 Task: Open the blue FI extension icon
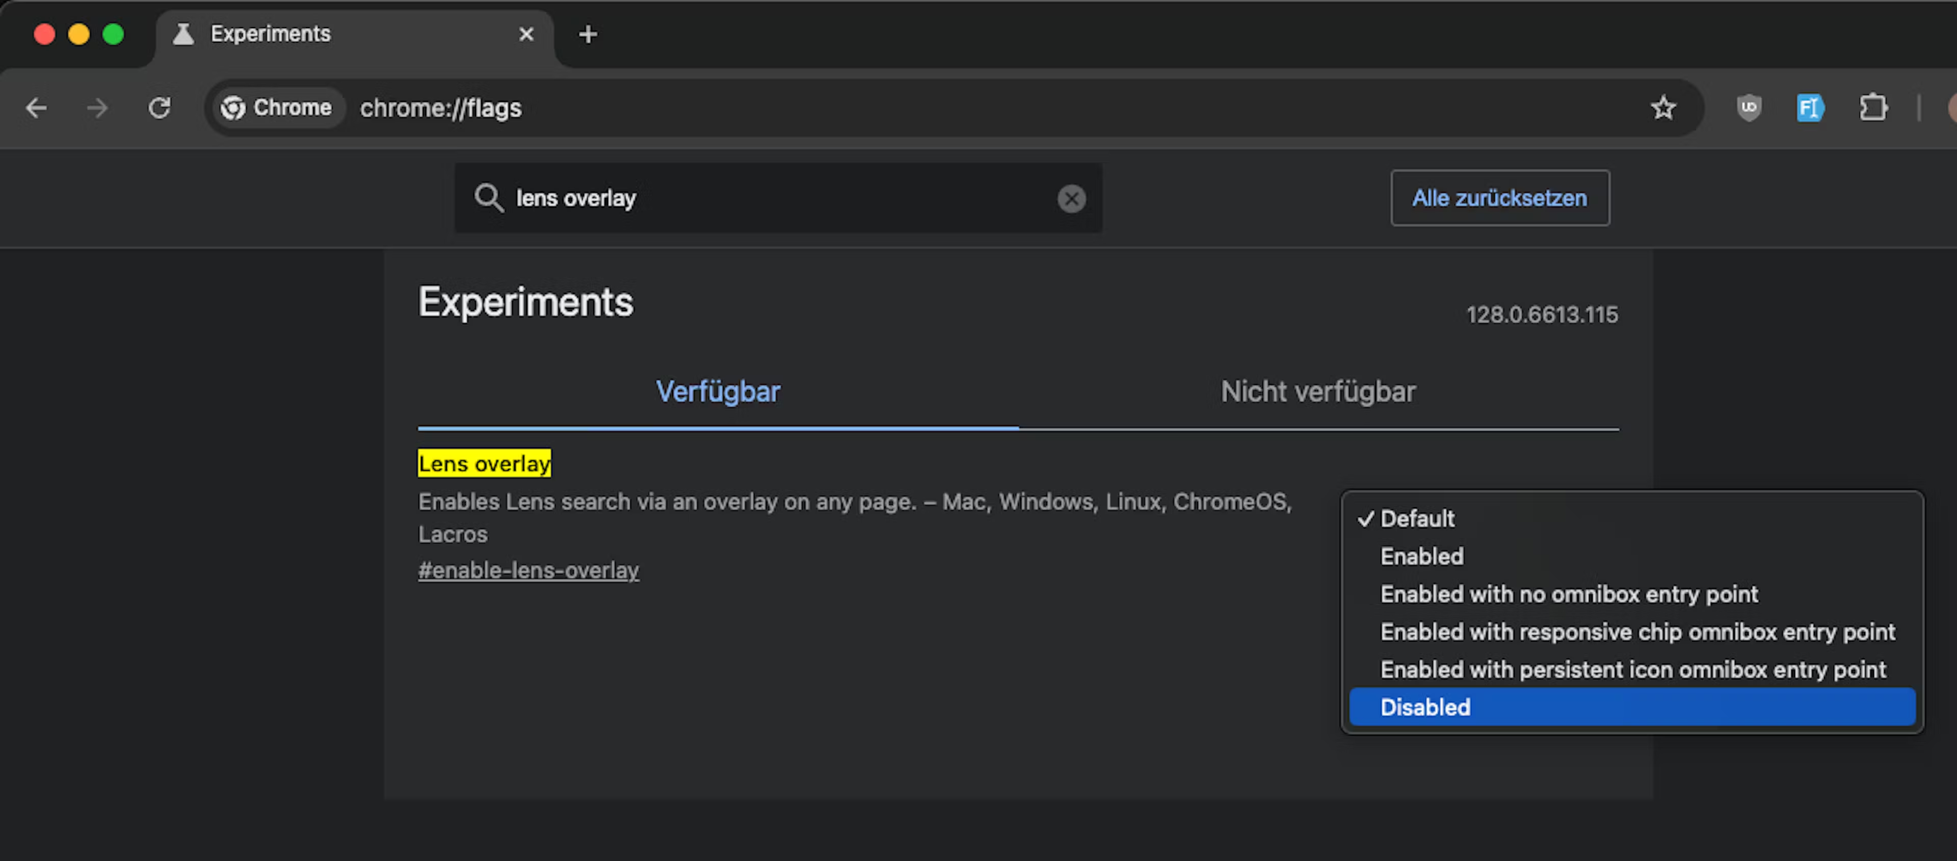(x=1810, y=108)
